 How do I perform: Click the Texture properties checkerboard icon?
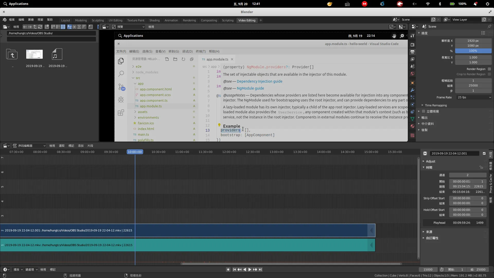pyautogui.click(x=412, y=135)
